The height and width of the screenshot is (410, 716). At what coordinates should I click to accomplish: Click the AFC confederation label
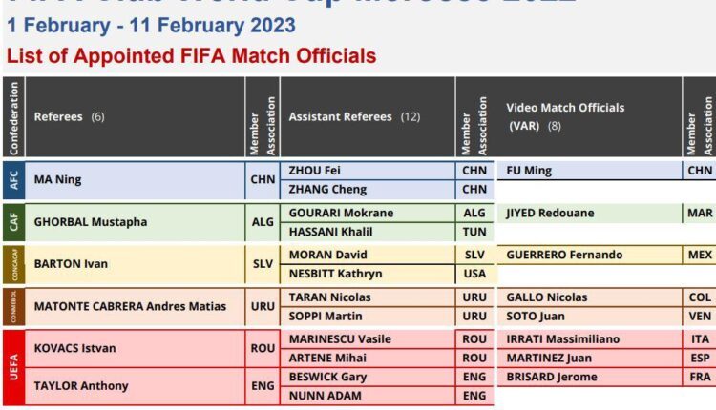pyautogui.click(x=12, y=179)
